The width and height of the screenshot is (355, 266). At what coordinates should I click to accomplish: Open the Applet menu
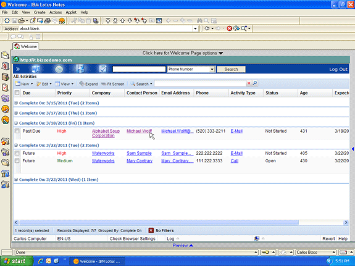pyautogui.click(x=71, y=12)
